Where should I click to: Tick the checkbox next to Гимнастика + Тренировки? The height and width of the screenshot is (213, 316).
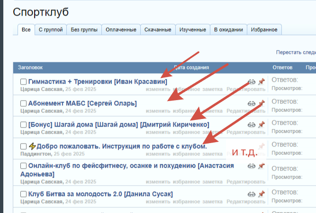(23, 82)
